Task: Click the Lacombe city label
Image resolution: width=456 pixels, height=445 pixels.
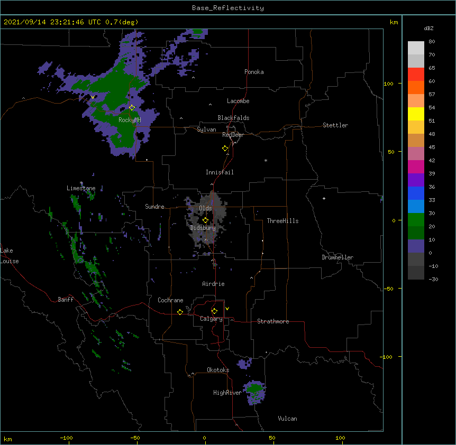Action: click(238, 101)
